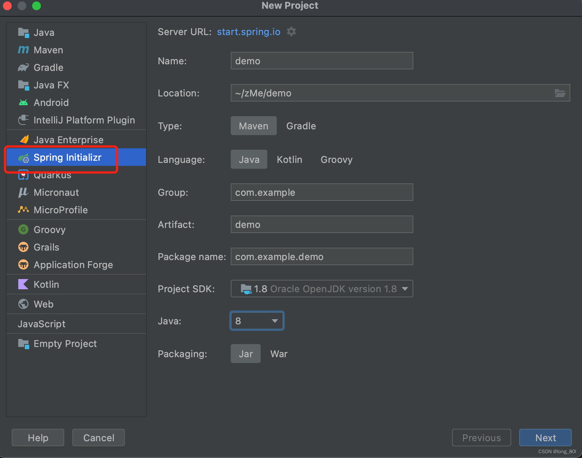Click the Android robot icon
Viewport: 582px width, 458px height.
[x=23, y=103]
